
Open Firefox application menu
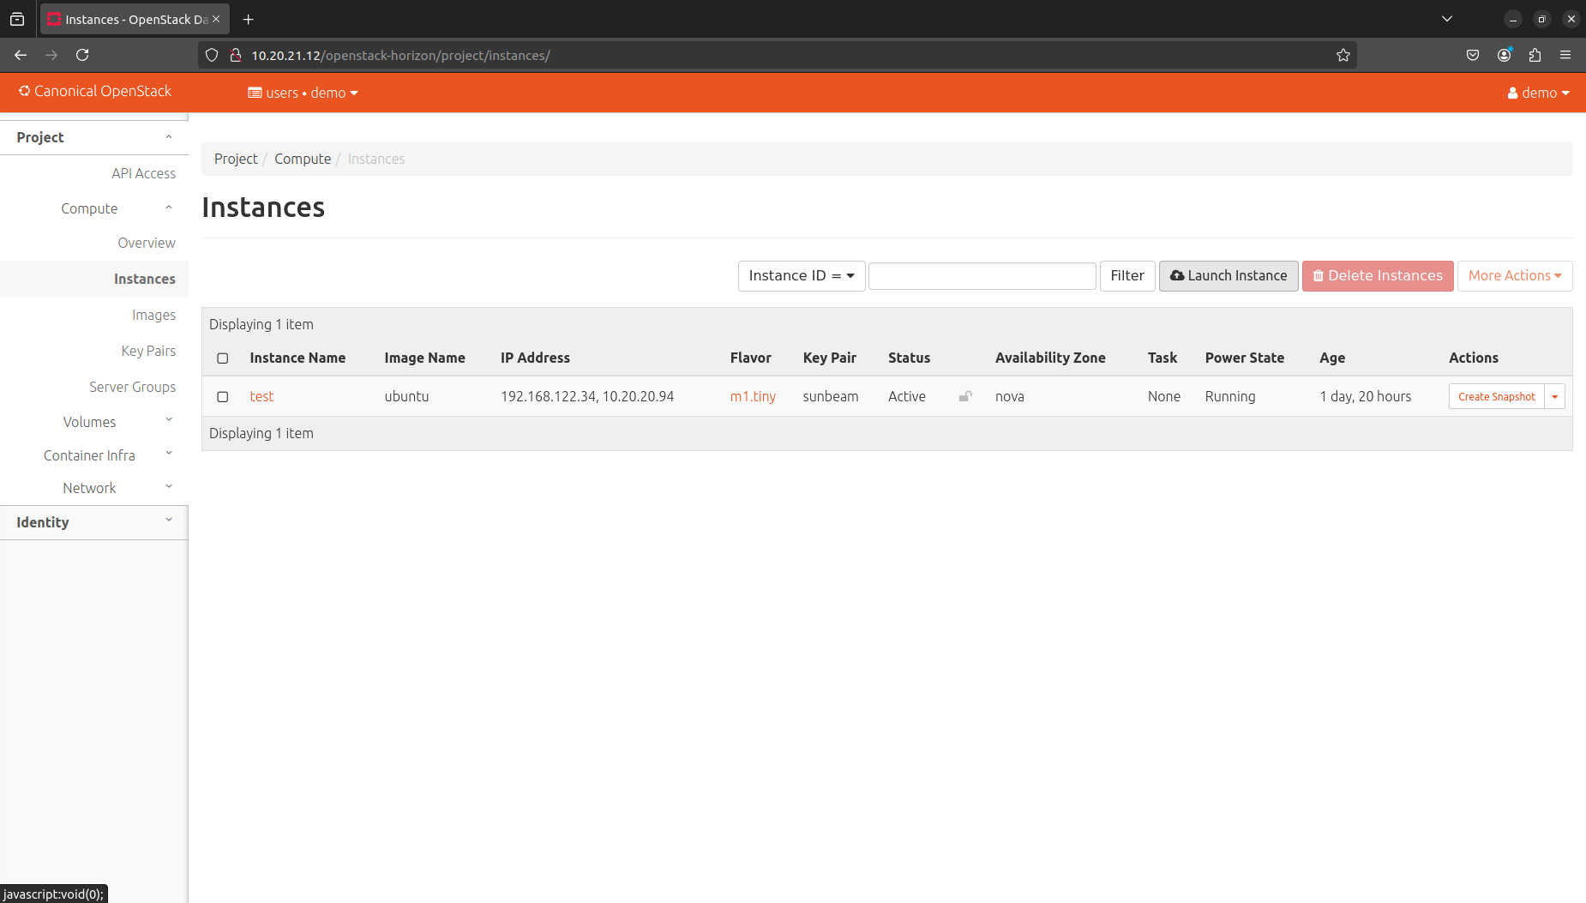coord(1565,55)
